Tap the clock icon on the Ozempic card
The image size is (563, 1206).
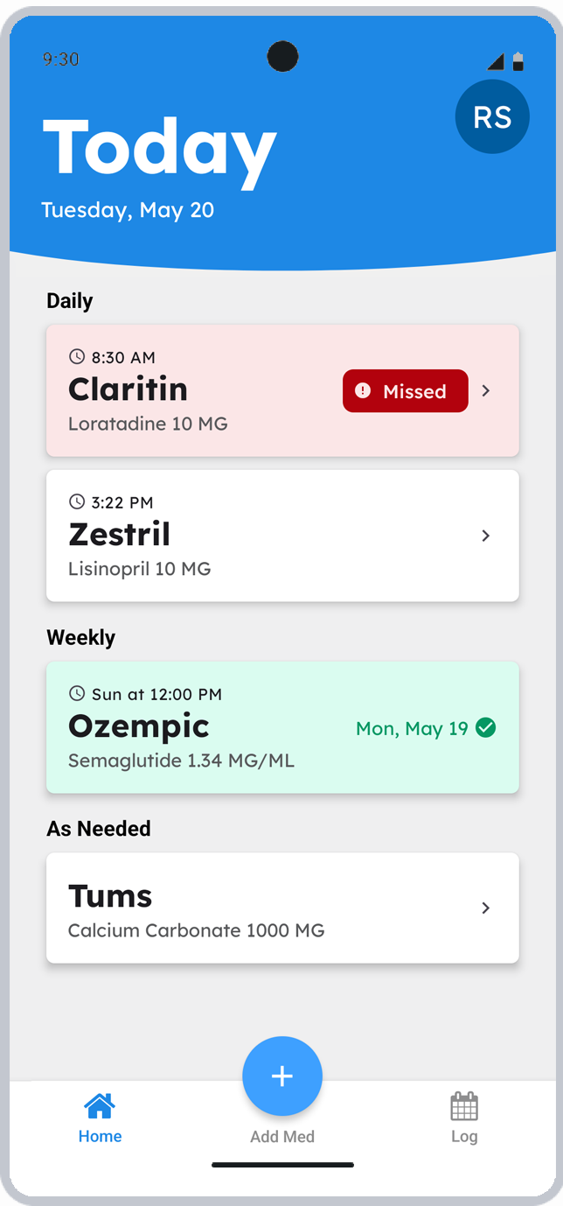[x=77, y=692]
